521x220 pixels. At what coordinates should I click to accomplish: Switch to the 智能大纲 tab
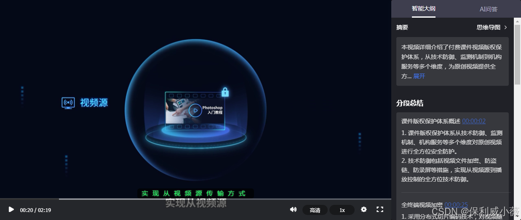click(x=424, y=9)
